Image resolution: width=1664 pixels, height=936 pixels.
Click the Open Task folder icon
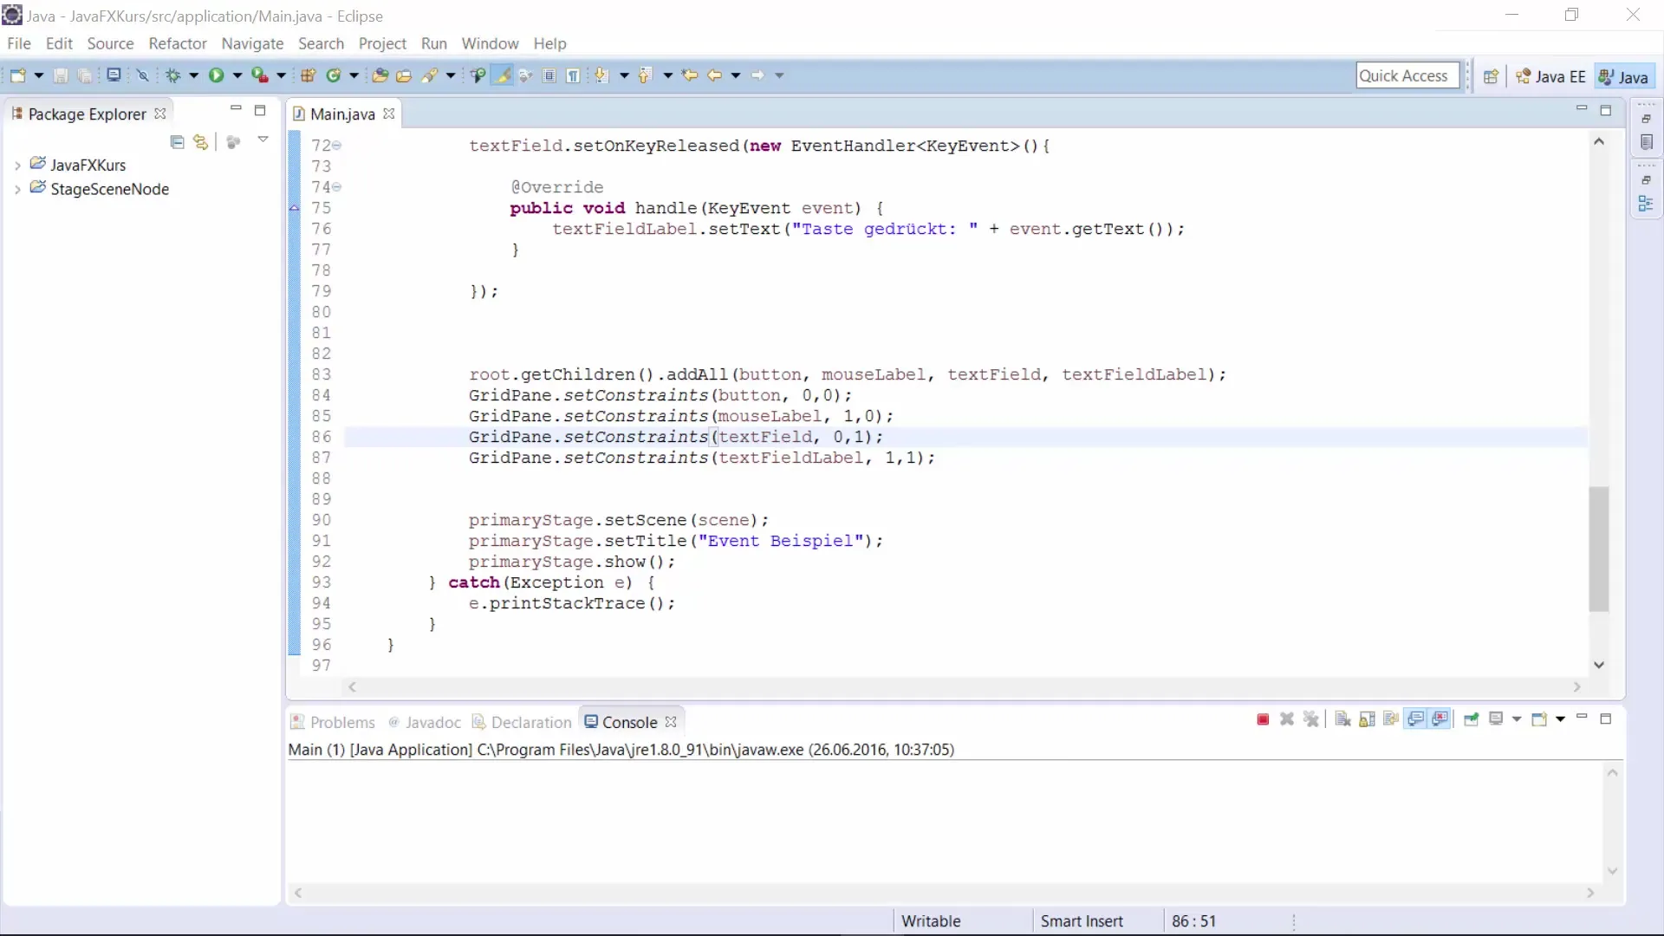pyautogui.click(x=404, y=75)
